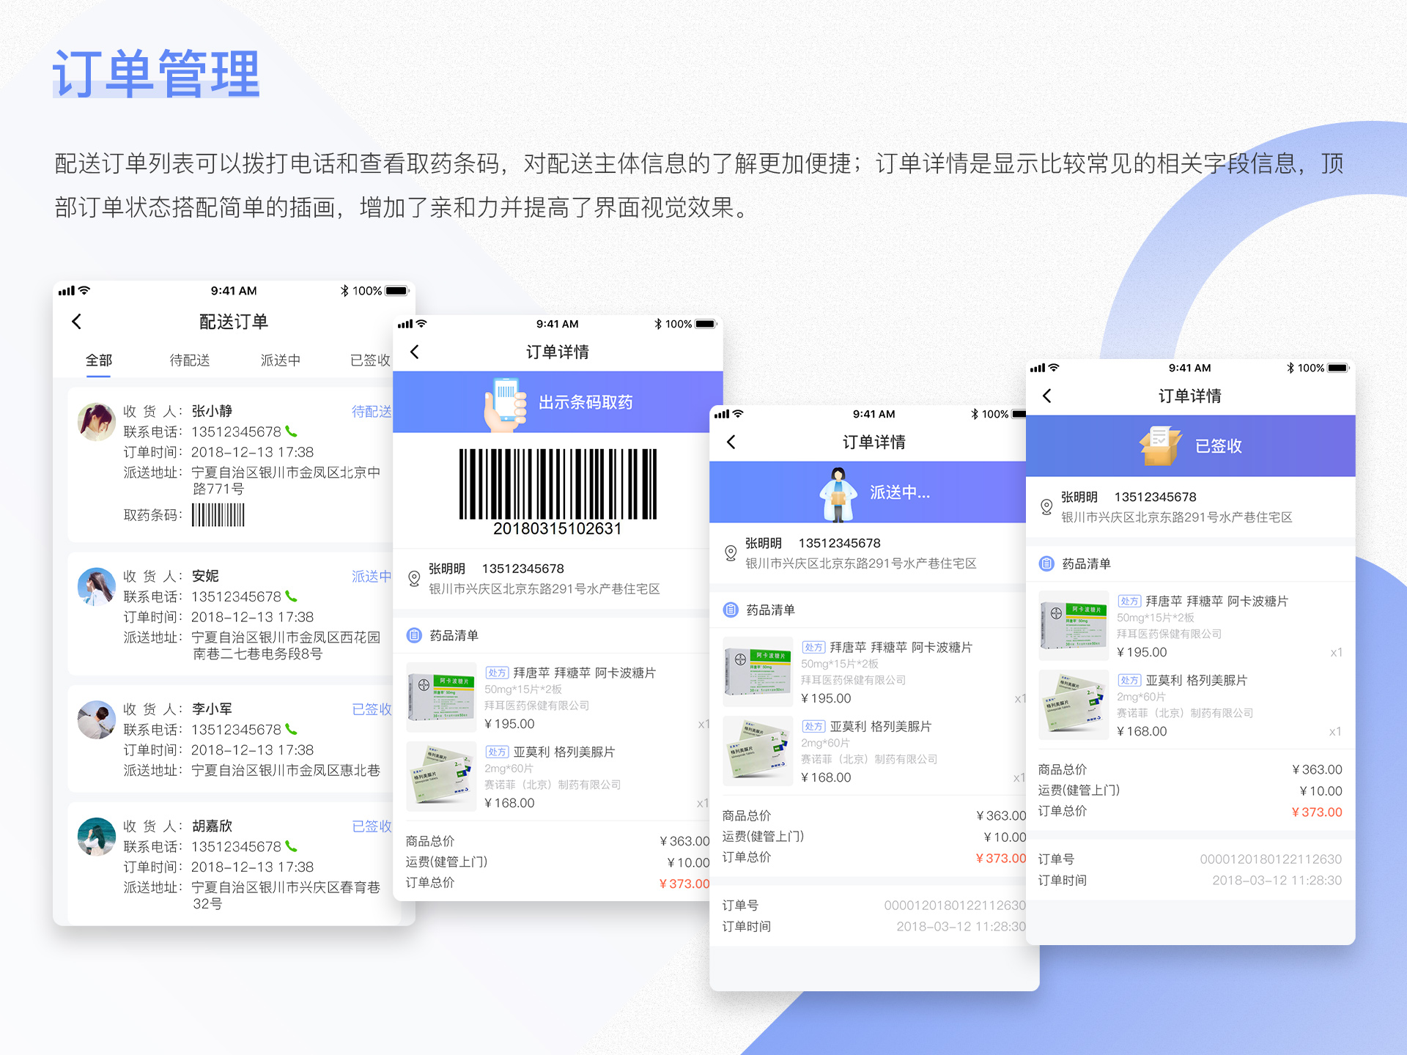Viewport: 1407px width, 1055px height.
Task: Tap 张小静's avatar photo
Action: (x=97, y=421)
